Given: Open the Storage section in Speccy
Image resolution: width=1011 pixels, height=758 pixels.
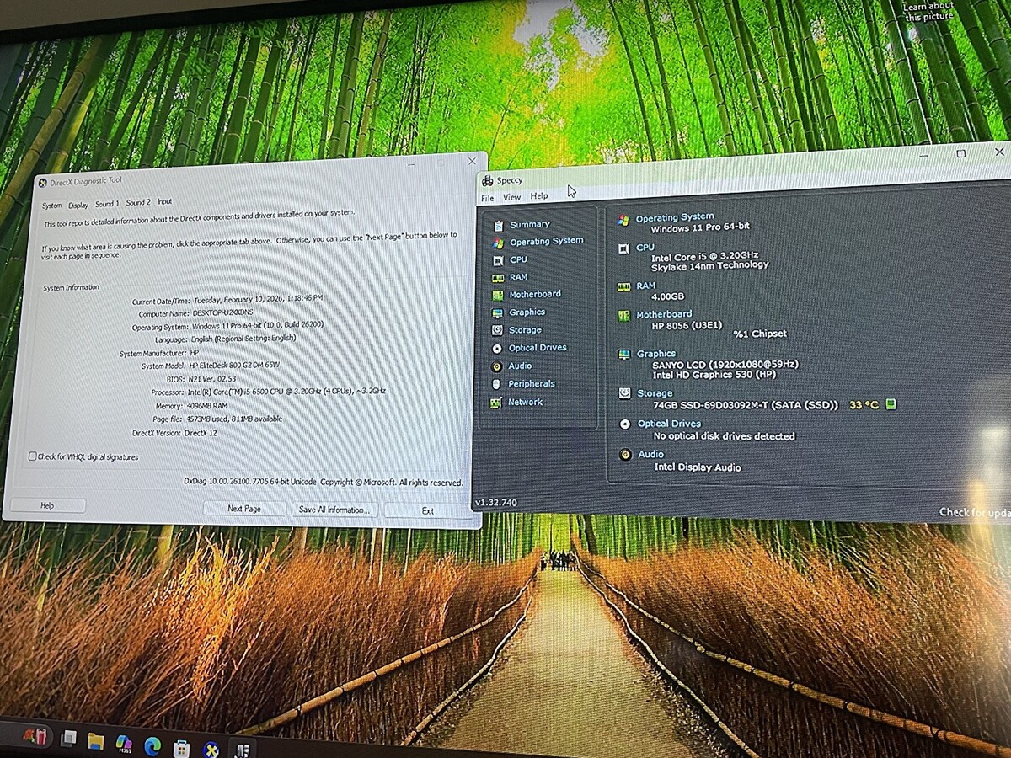Looking at the screenshot, I should tap(525, 330).
